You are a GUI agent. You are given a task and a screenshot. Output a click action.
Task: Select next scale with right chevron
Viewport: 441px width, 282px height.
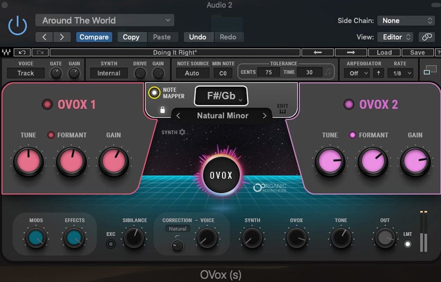tap(265, 116)
